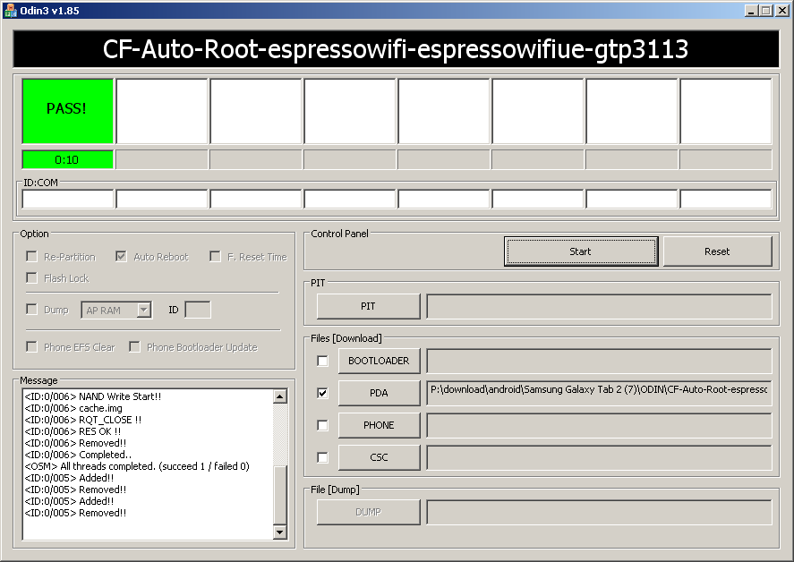Click the PDA file button
The image size is (794, 562).
[x=379, y=393]
